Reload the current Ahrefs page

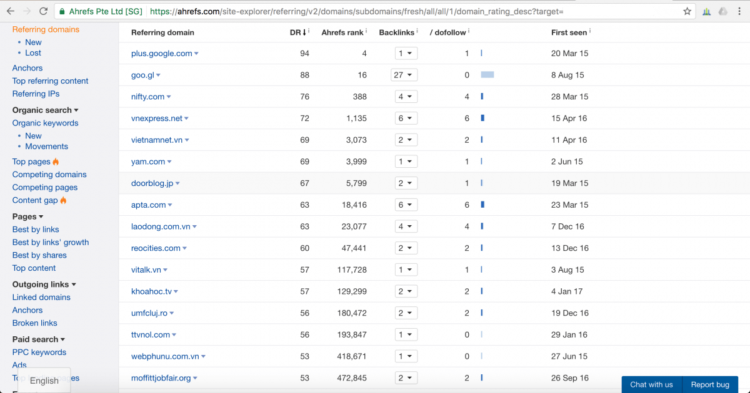click(x=44, y=11)
